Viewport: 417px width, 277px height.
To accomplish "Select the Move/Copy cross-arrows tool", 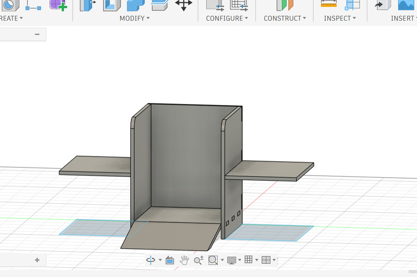I will [183, 5].
